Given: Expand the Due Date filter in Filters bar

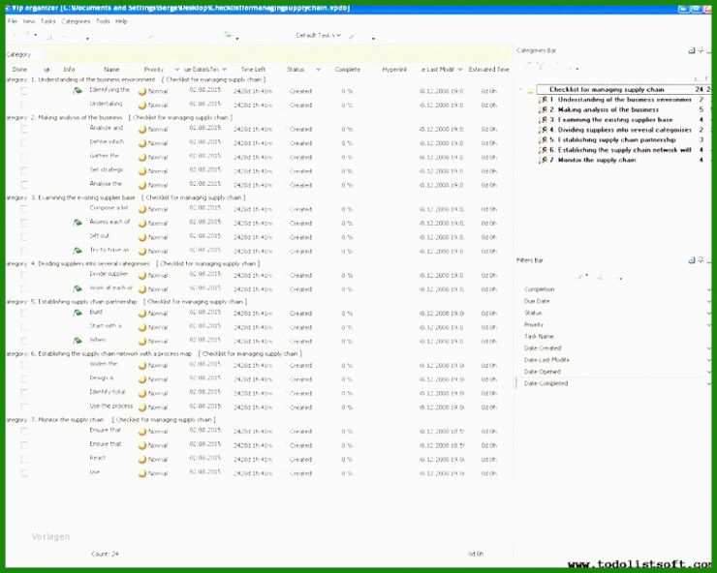Looking at the screenshot, I should 708,302.
